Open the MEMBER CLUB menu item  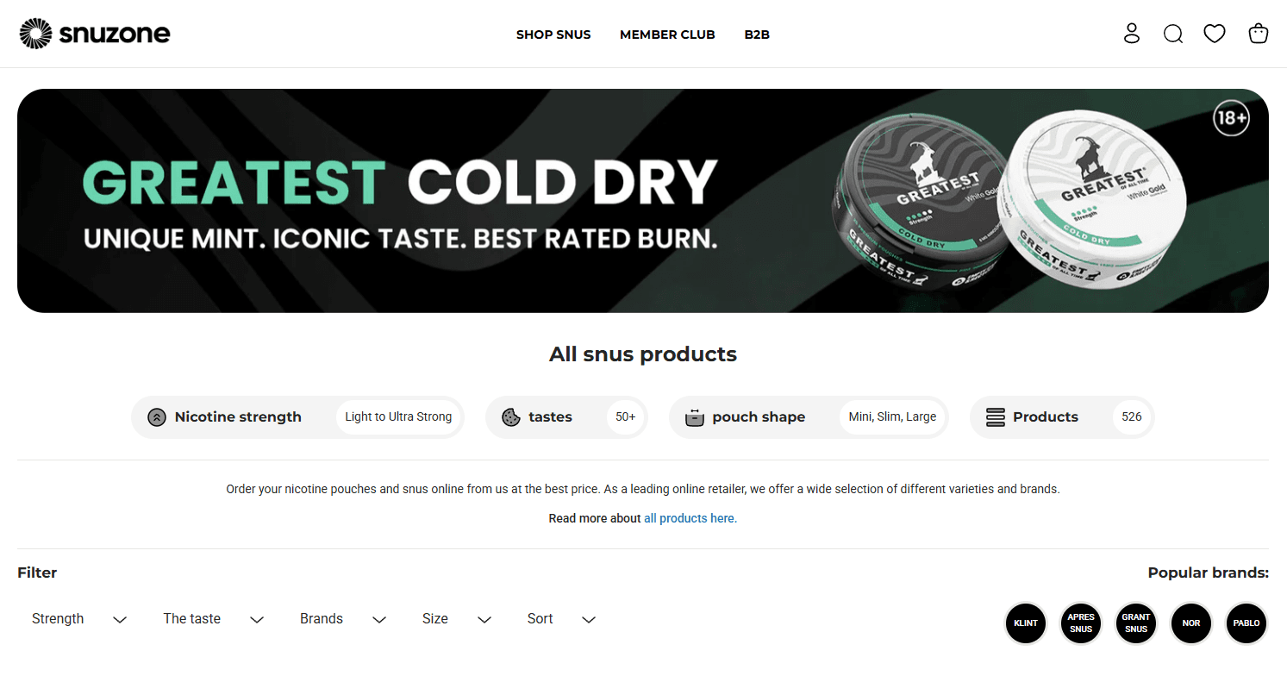click(667, 35)
